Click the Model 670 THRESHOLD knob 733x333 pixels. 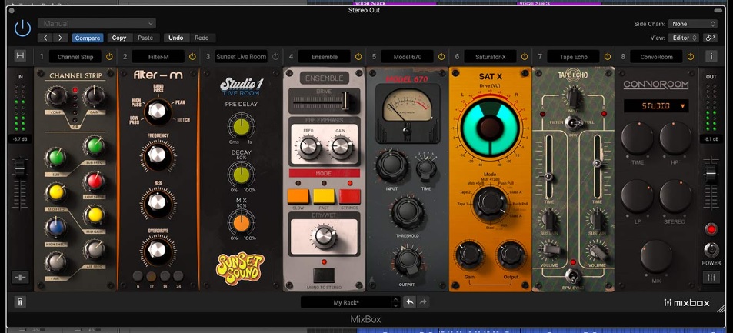(x=408, y=213)
